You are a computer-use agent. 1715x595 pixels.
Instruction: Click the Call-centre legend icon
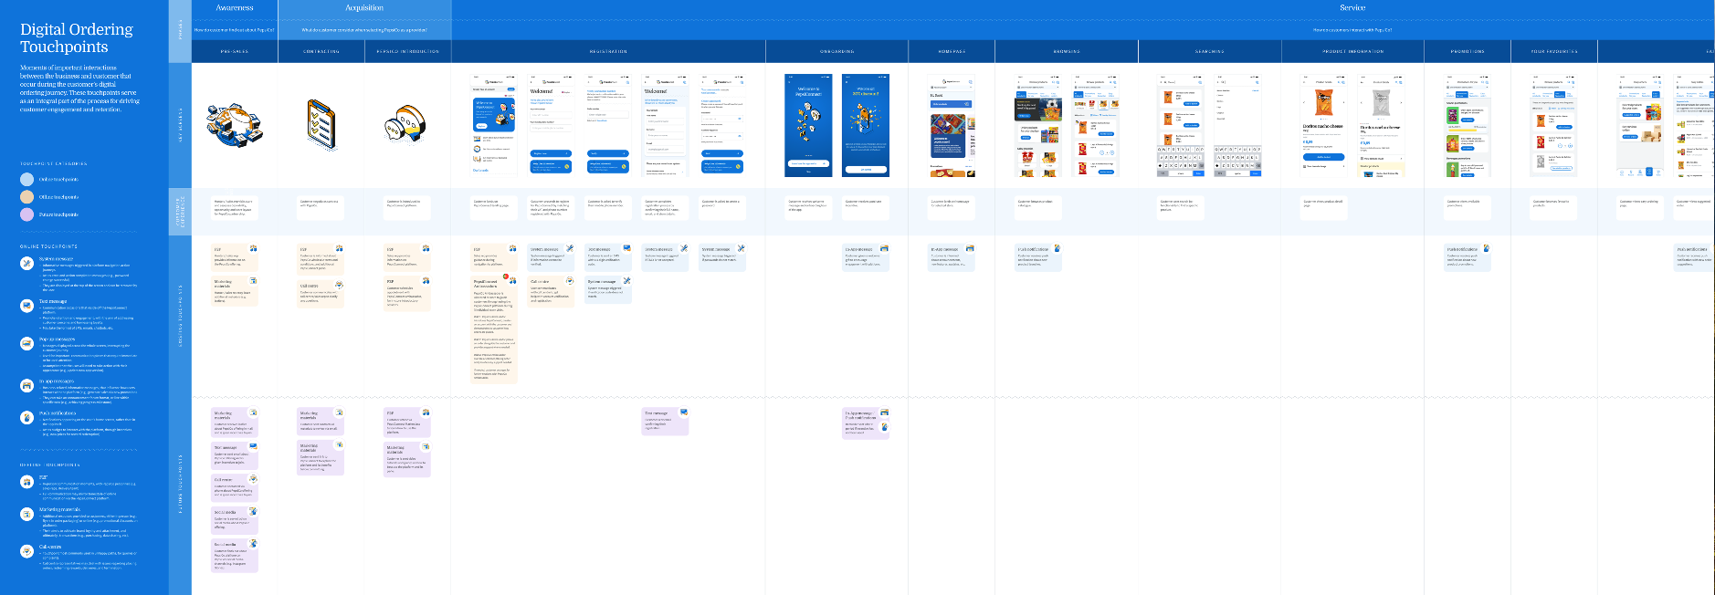(26, 551)
